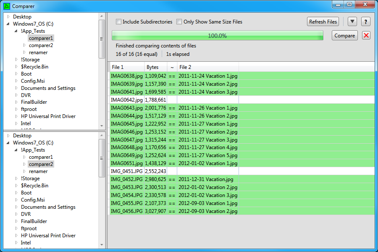Click the green Comparer icon in the title bar

pos(6,6)
